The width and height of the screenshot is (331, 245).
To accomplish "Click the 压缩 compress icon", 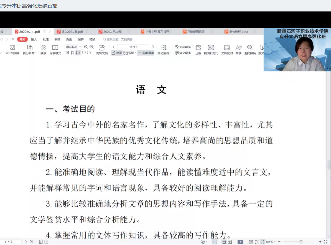I will pyautogui.click(x=198, y=48).
